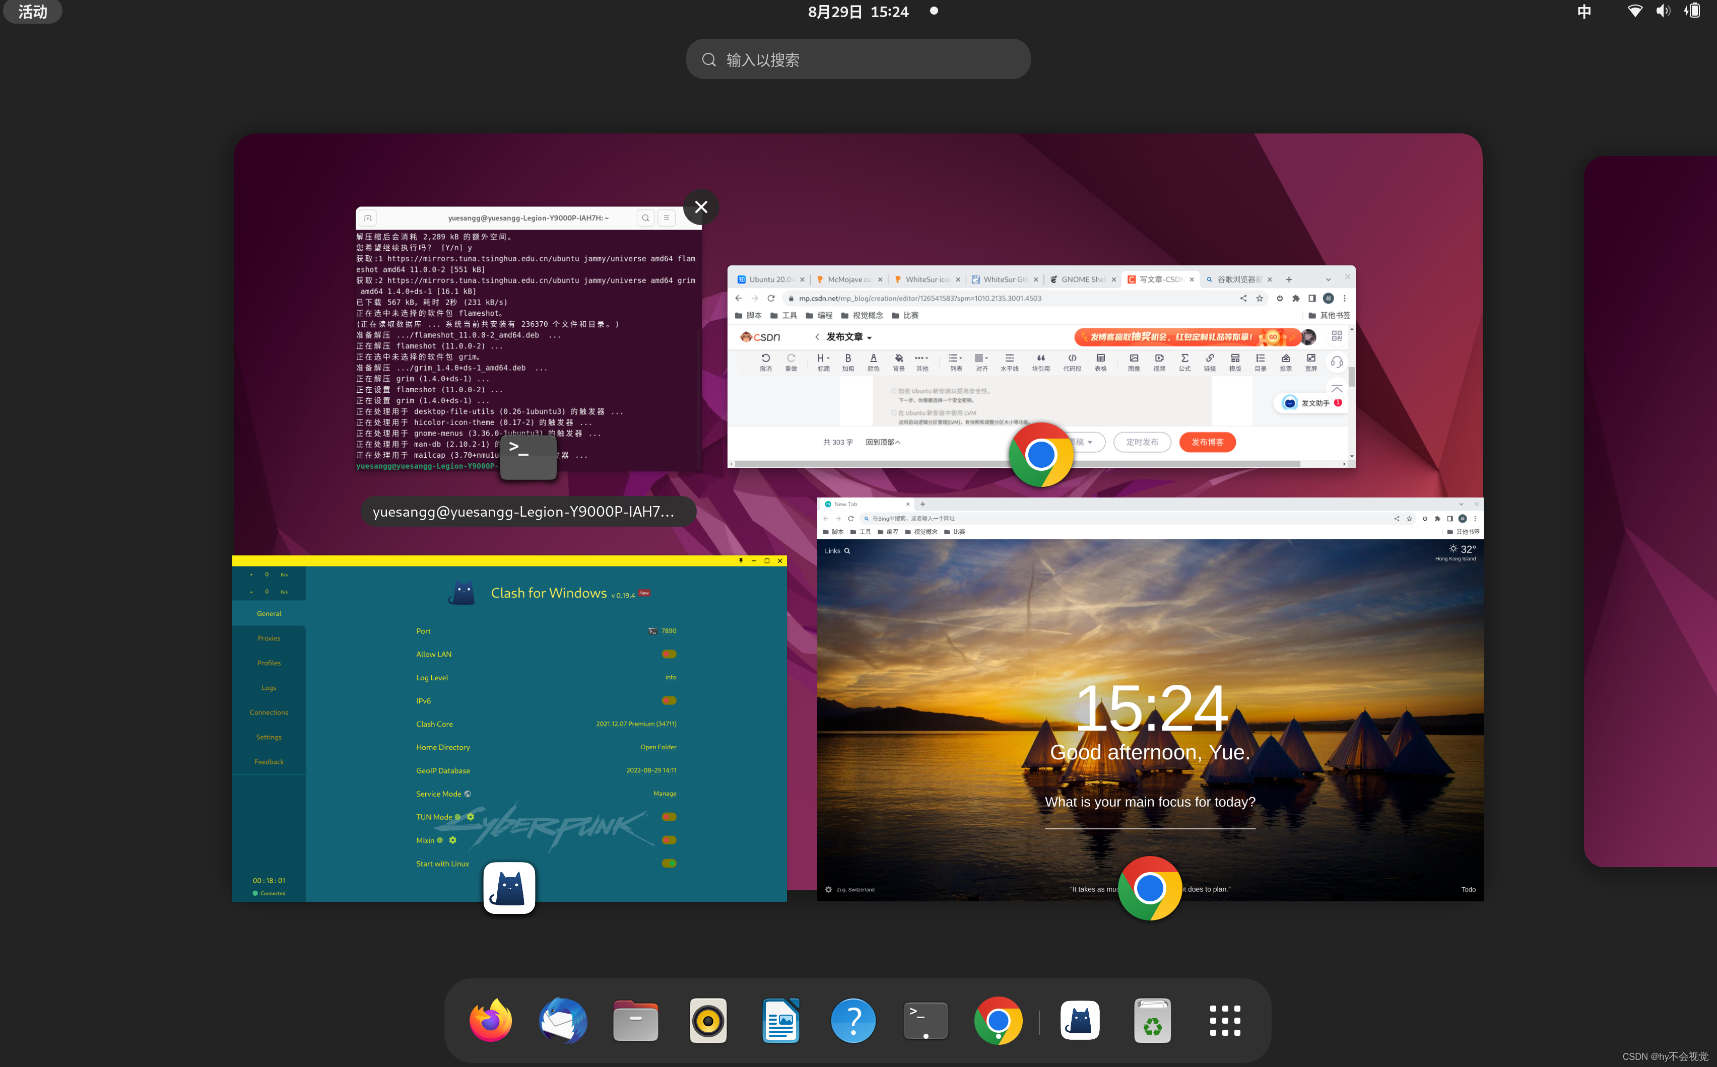Viewport: 1717px width, 1067px height.
Task: Launch Thunderbird mail from the dock
Action: (563, 1021)
